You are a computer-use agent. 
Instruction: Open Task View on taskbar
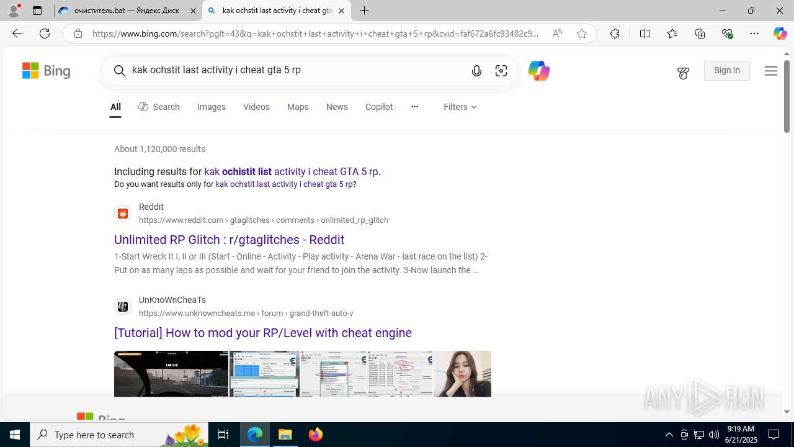point(223,435)
